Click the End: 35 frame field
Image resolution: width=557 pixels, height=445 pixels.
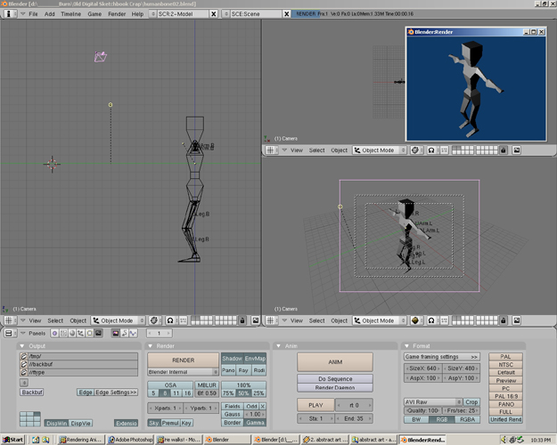coord(354,418)
